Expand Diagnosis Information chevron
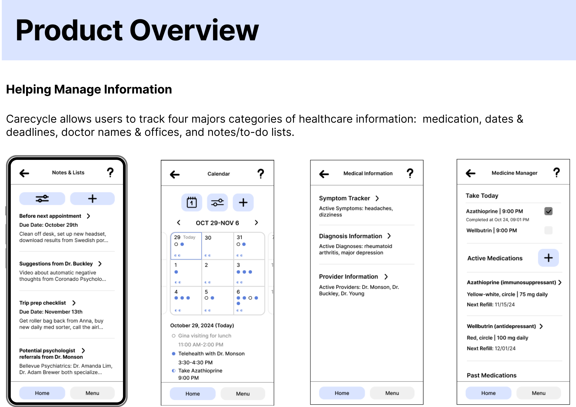The image size is (576, 407). 389,236
